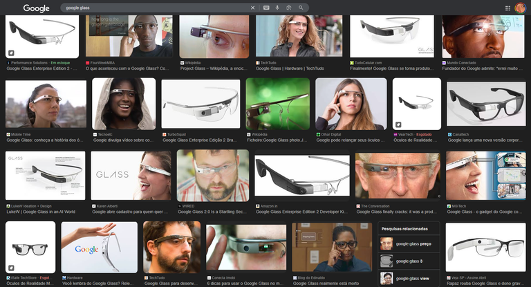
Task: Click the 'Esgotado' label on VearTech result
Action: coord(424,135)
